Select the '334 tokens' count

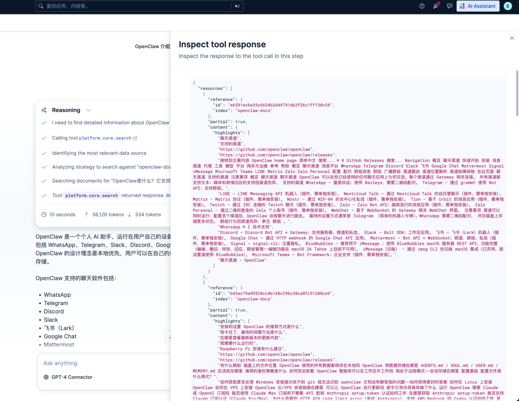click(x=148, y=214)
